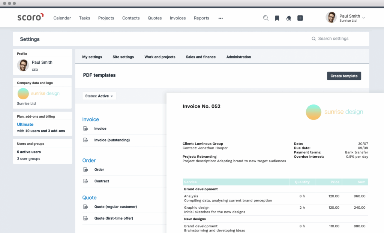
Task: Open the Order template
Action: [x=99, y=170]
